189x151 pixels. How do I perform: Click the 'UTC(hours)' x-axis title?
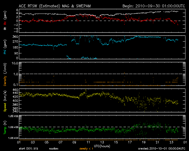point(102,146)
